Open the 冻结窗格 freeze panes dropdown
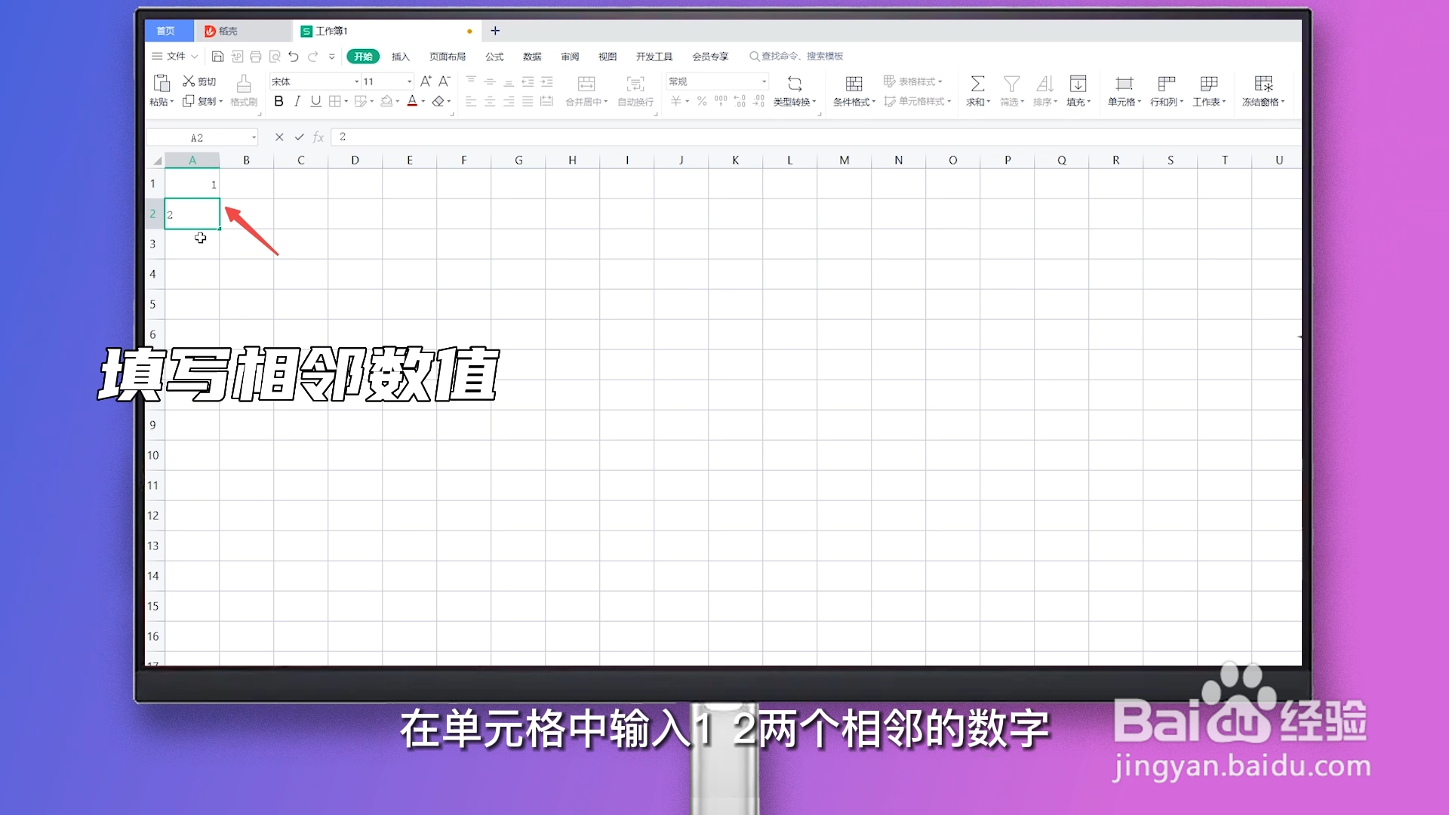Screen dimensions: 1449x815 click(x=1263, y=91)
